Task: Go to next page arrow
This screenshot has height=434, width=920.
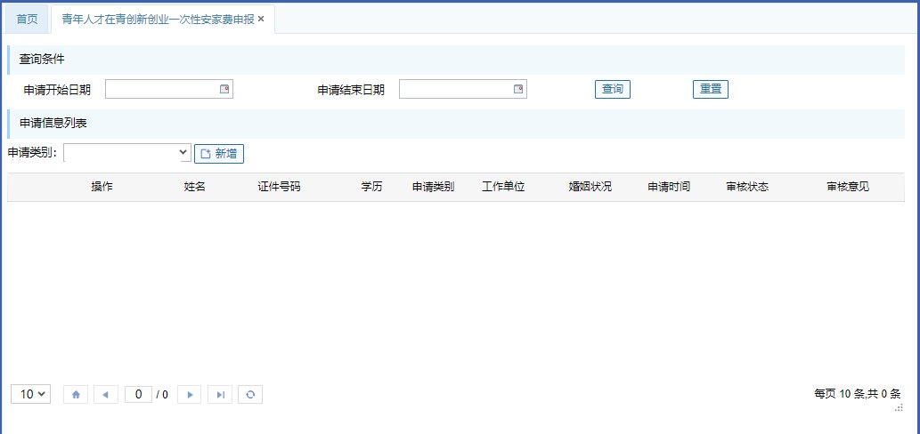Action: 190,395
